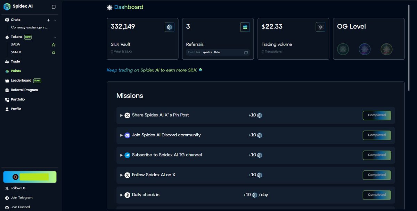Image resolution: width=417 pixels, height=211 pixels.
Task: Click the Points spiderweb icon in sidebar
Action: coord(7,71)
